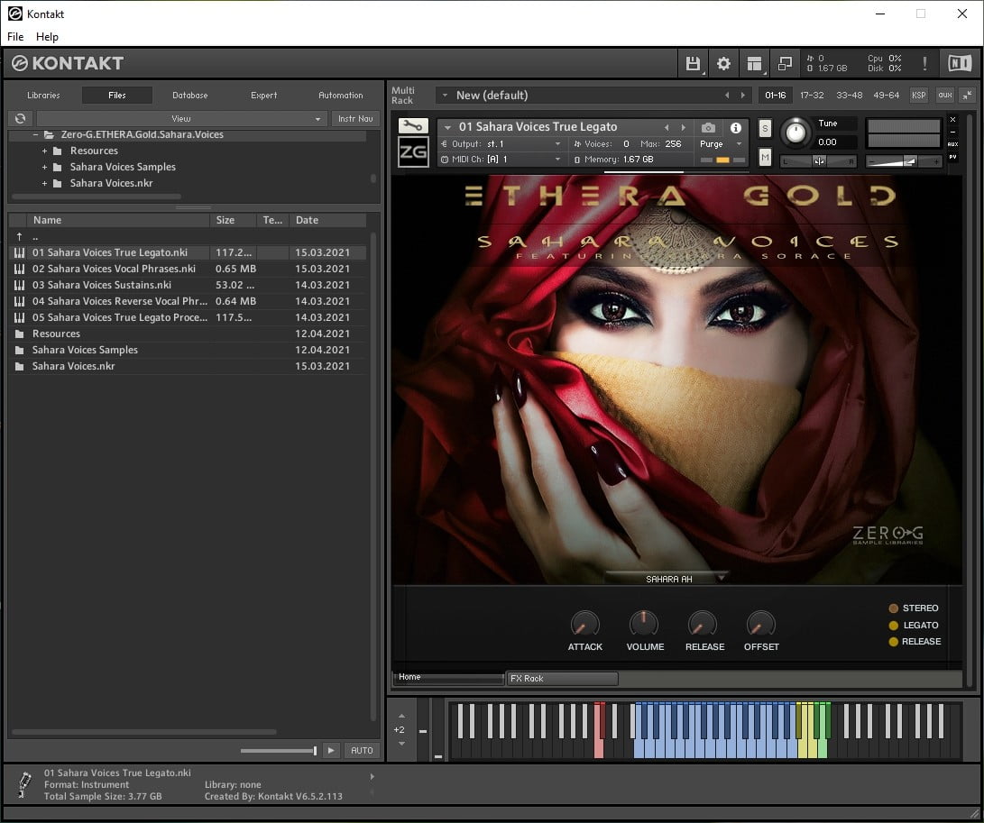Open the Purge dropdown menu
The width and height of the screenshot is (984, 823).
(721, 143)
